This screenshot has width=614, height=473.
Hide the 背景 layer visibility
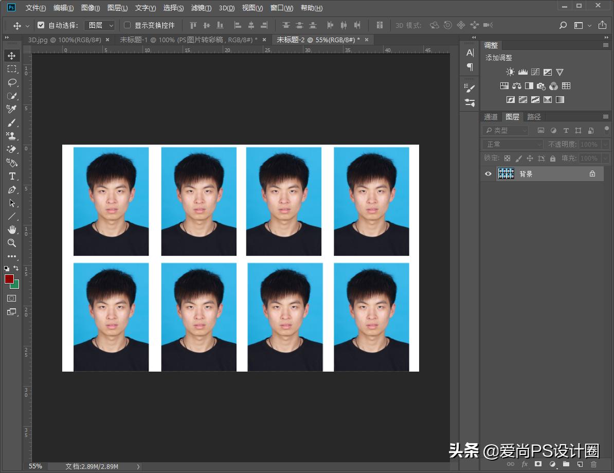488,174
